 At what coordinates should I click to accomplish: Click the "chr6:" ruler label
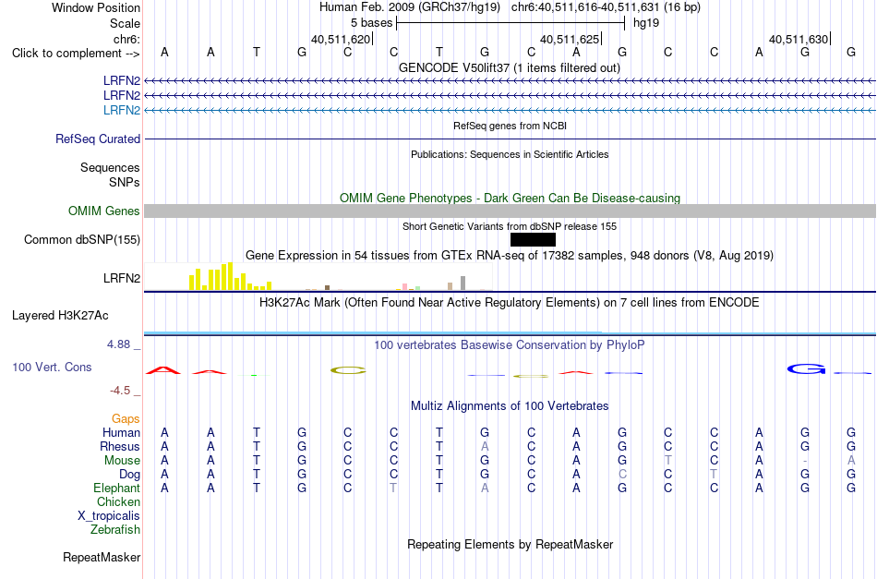[x=126, y=39]
